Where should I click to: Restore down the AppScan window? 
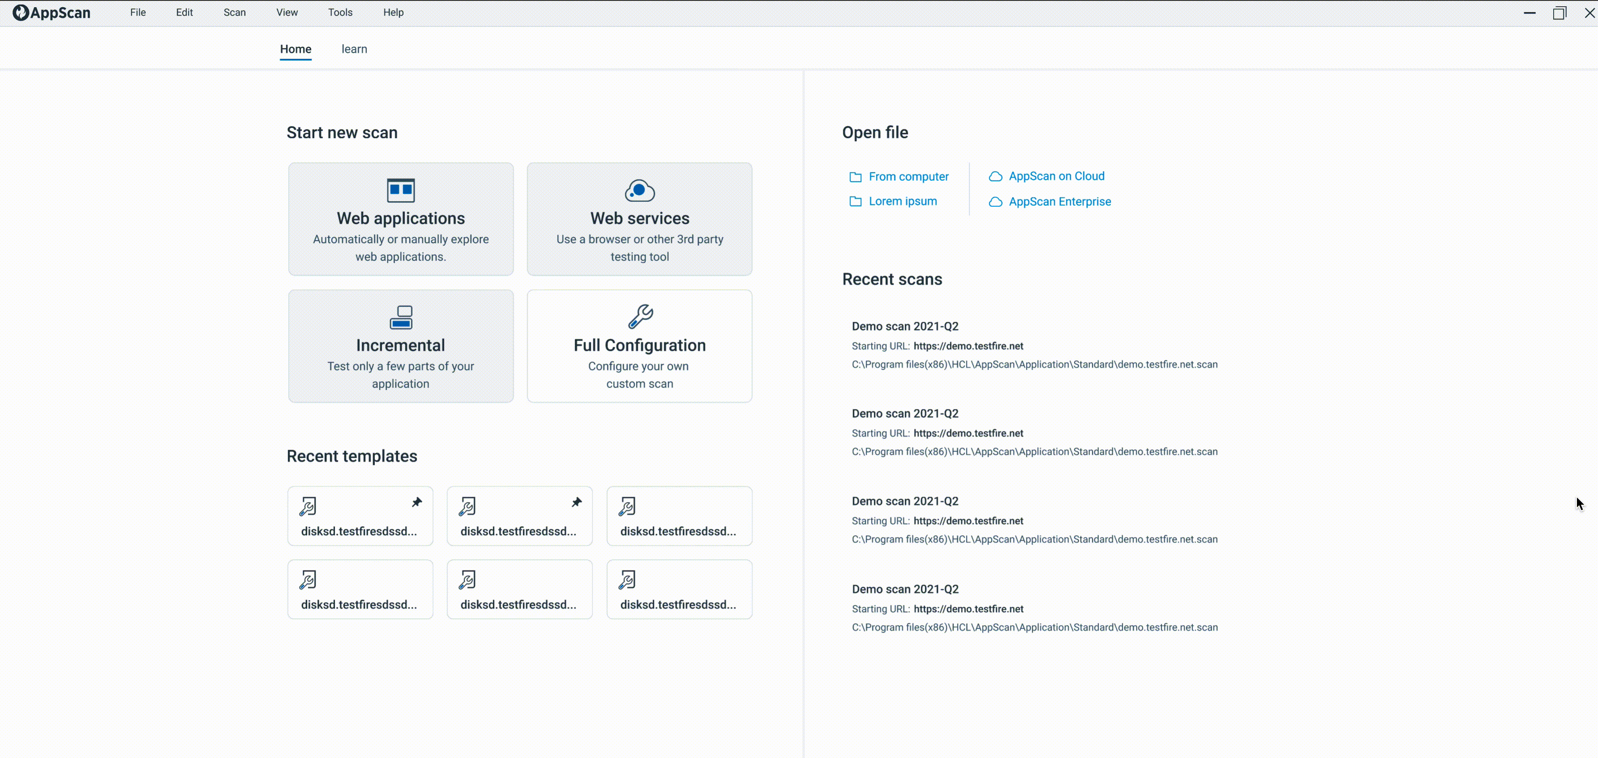tap(1559, 13)
